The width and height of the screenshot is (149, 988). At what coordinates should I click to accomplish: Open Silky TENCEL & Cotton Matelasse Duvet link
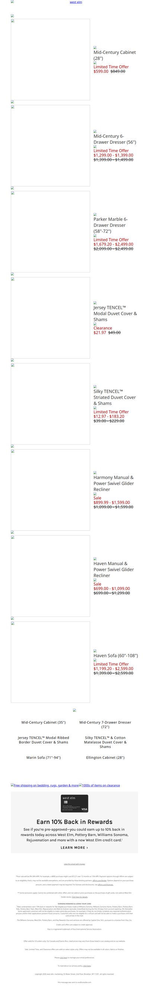point(105,742)
